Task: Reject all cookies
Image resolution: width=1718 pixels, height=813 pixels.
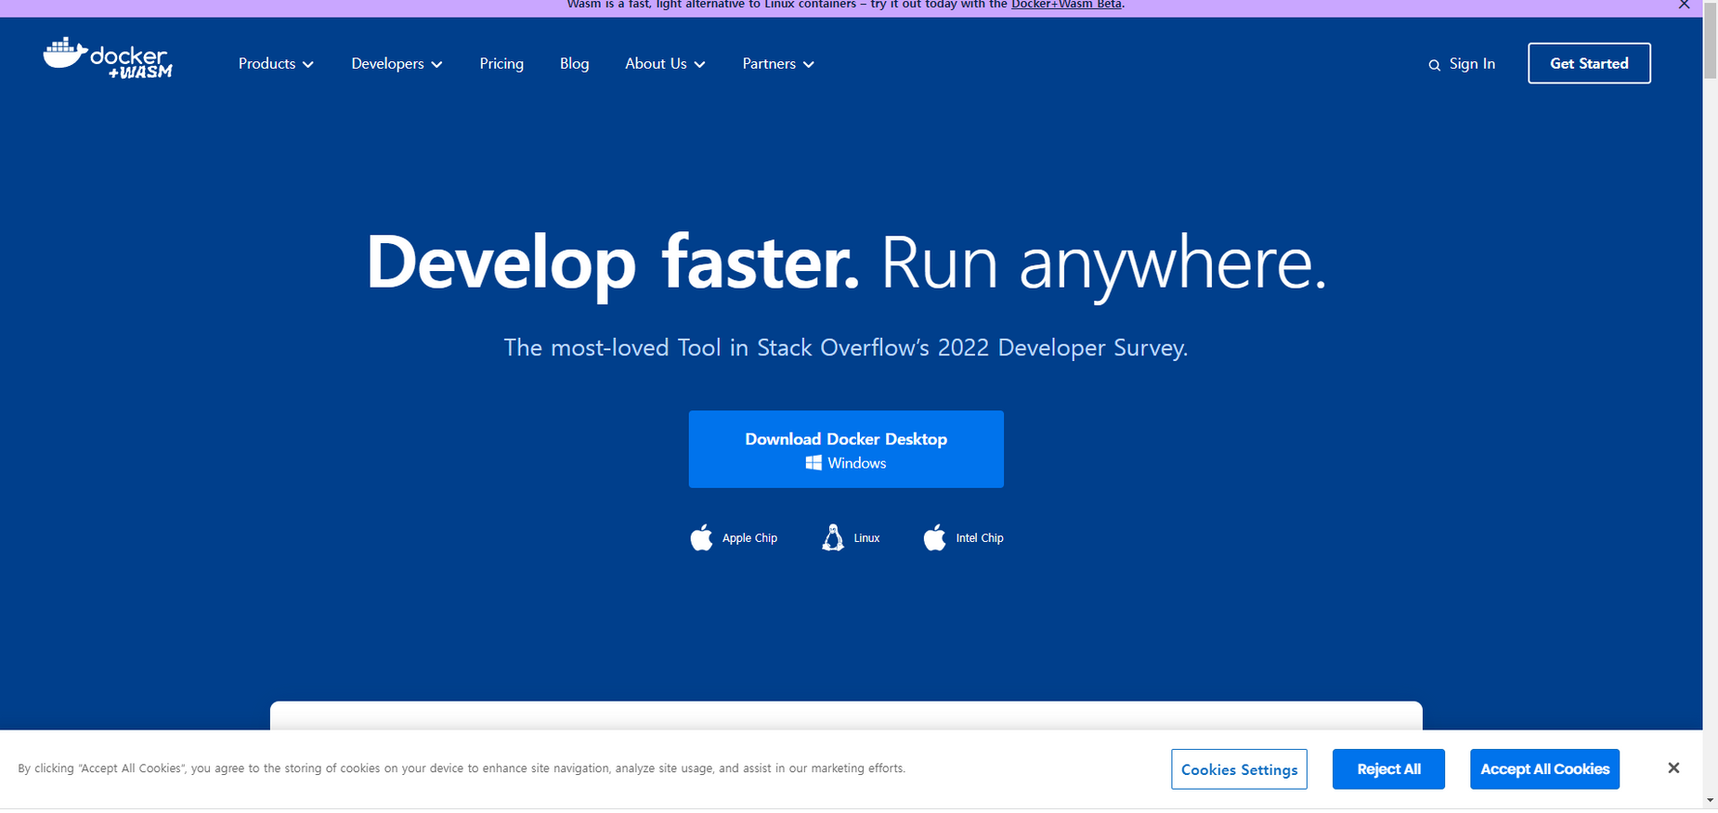Action: click(x=1388, y=769)
